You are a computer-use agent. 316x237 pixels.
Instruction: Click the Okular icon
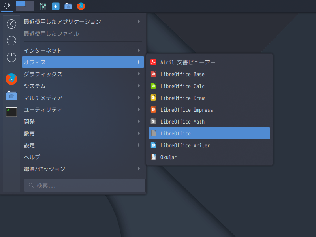click(153, 157)
